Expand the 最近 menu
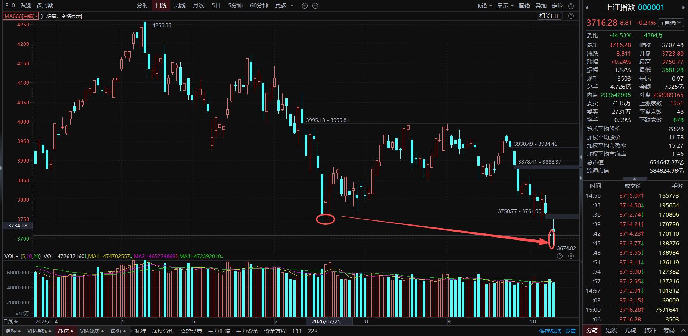Screen dimensions: 688x336 (118, 331)
